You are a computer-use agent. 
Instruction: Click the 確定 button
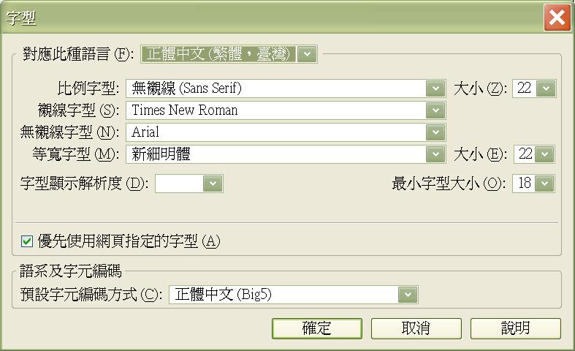(x=316, y=328)
